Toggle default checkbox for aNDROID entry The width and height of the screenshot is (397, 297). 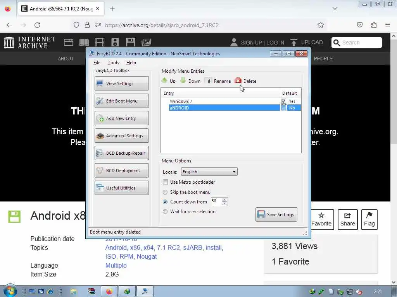(x=283, y=108)
